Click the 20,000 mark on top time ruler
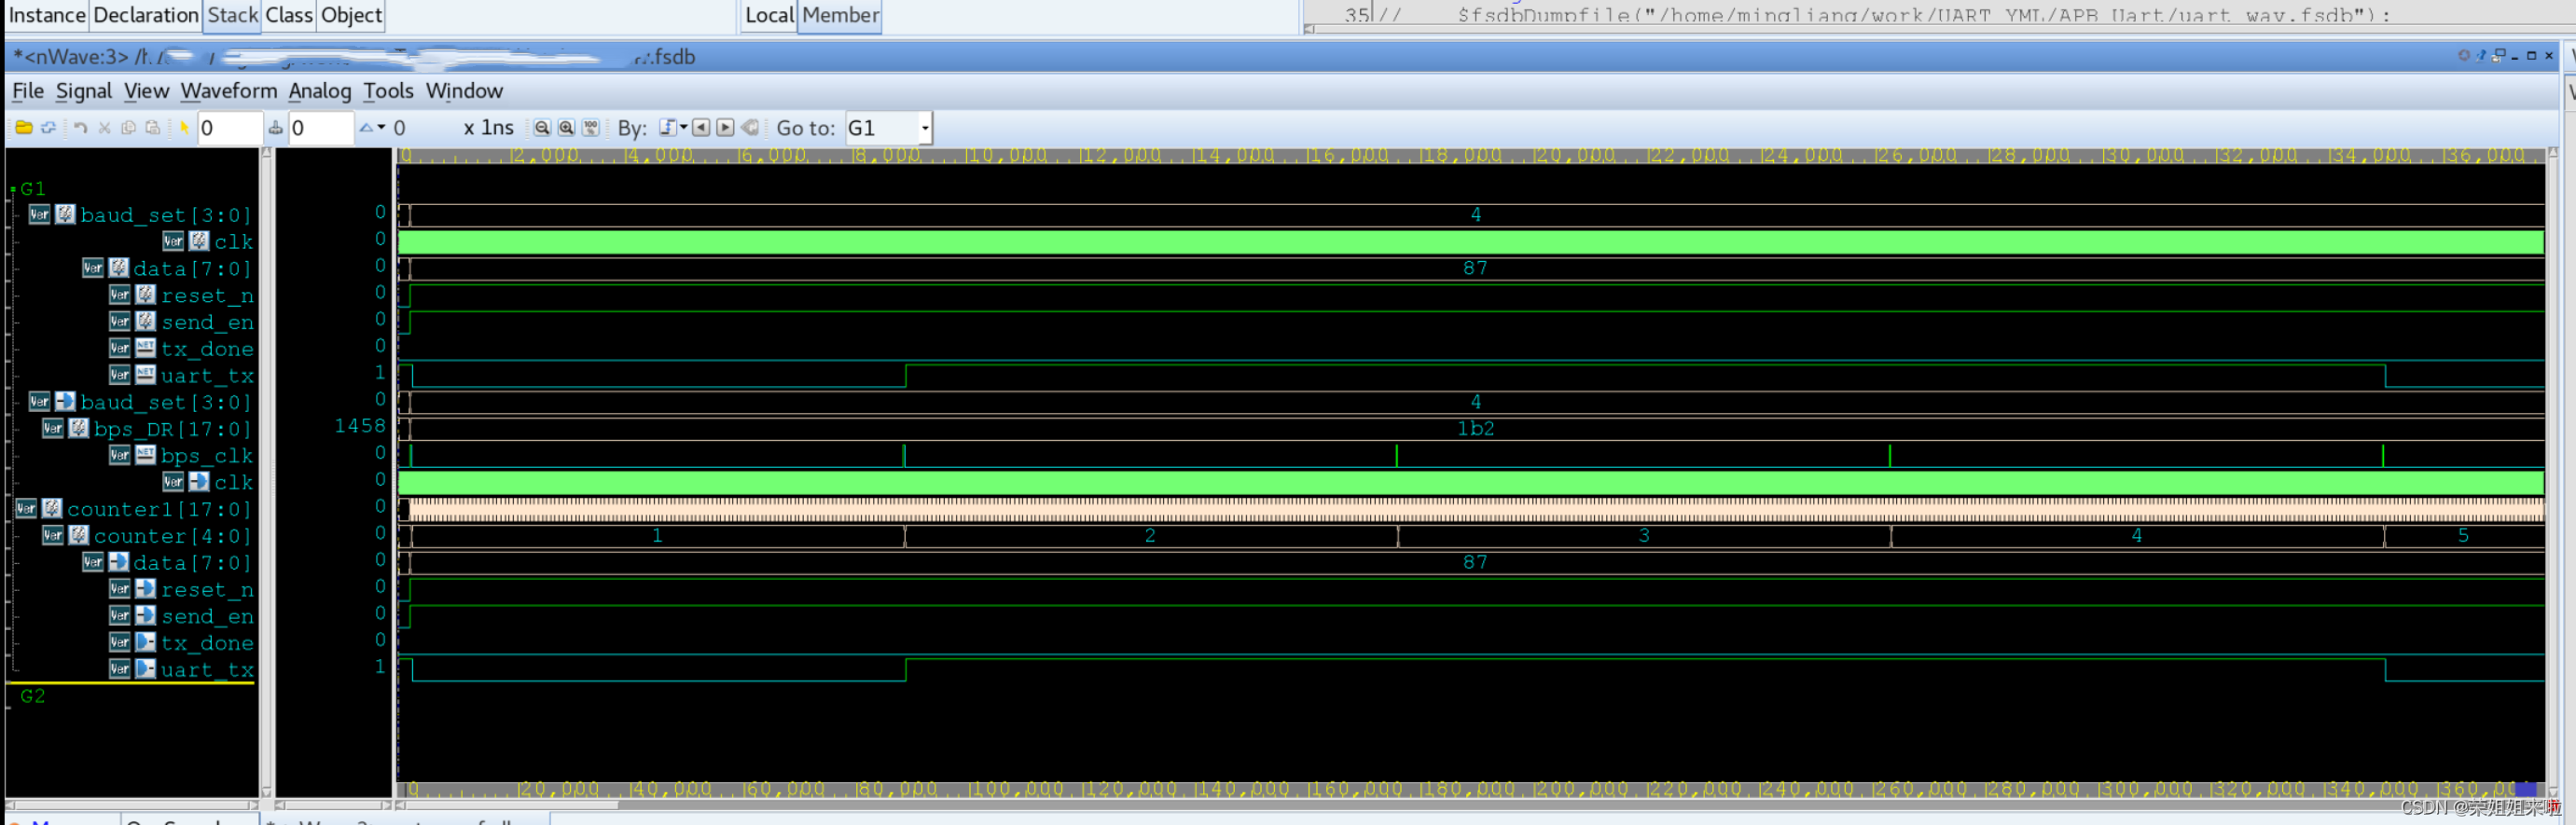This screenshot has width=2576, height=825. tap(1575, 155)
